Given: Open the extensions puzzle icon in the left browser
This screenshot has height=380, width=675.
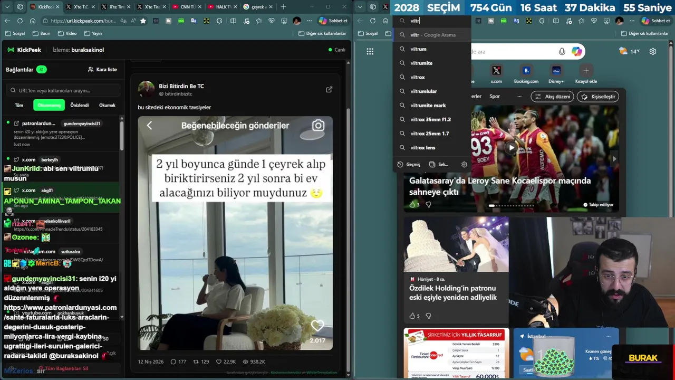Looking at the screenshot, I should (219, 21).
